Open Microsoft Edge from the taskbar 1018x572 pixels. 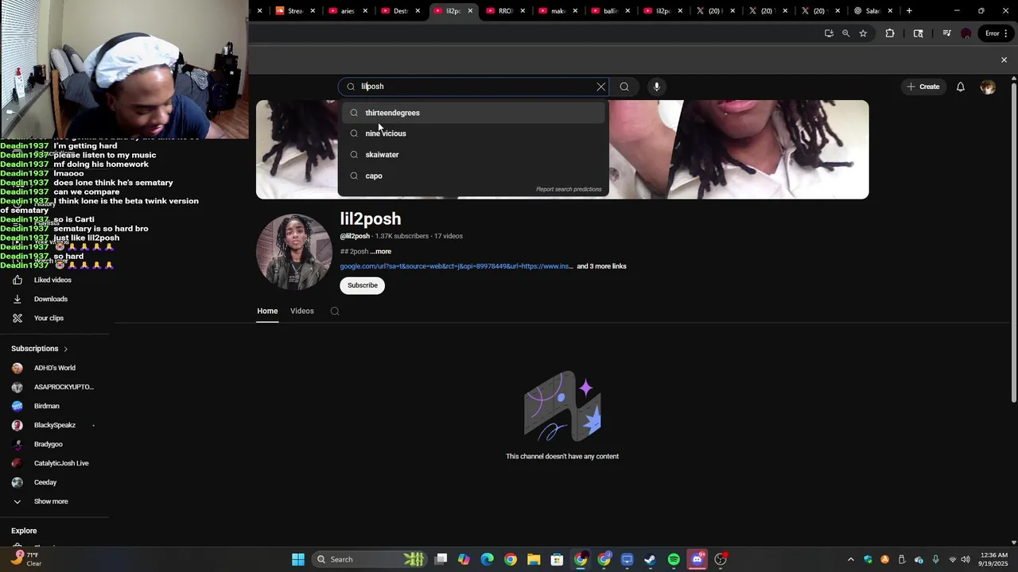487,559
